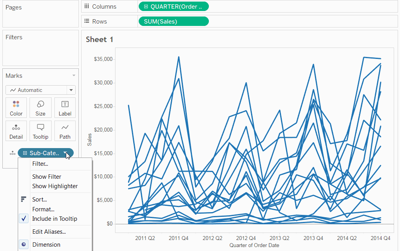Click the 2013 Q4 axis label
Image resolution: width=400 pixels, height=251 pixels.
[313, 238]
